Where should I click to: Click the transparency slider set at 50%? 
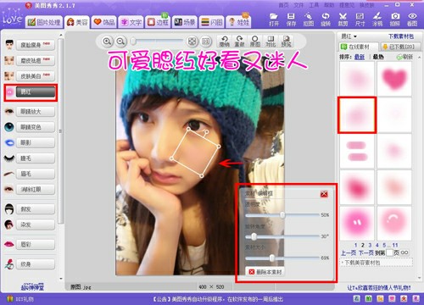click(282, 215)
